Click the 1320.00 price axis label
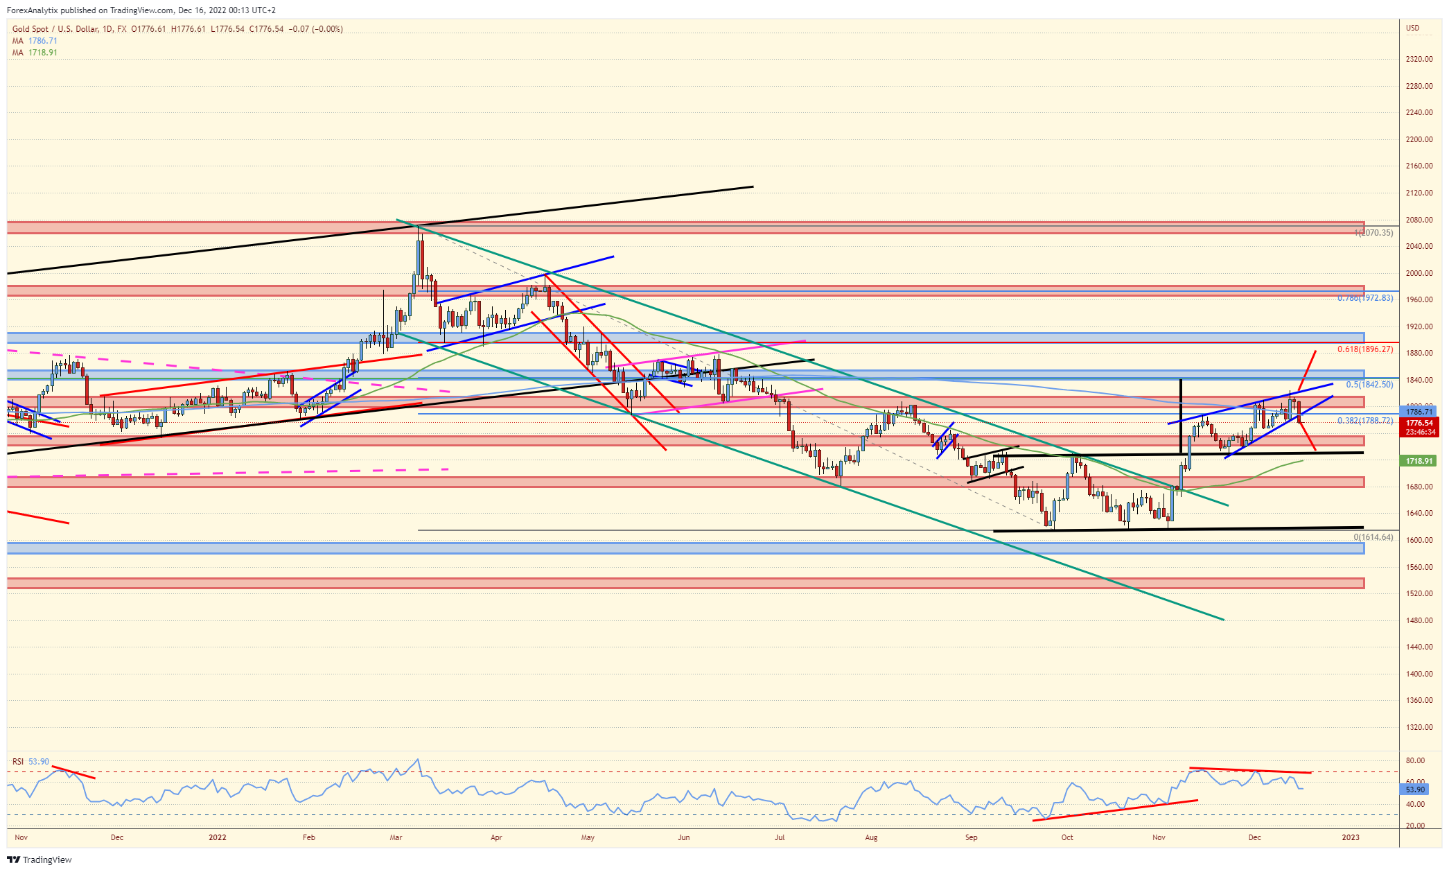 point(1419,727)
